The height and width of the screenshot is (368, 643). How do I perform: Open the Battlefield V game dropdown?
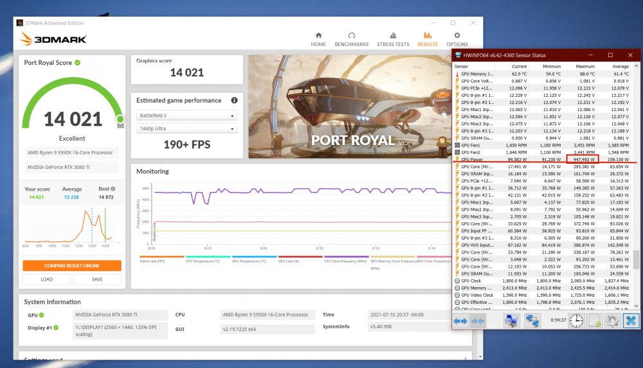187,116
